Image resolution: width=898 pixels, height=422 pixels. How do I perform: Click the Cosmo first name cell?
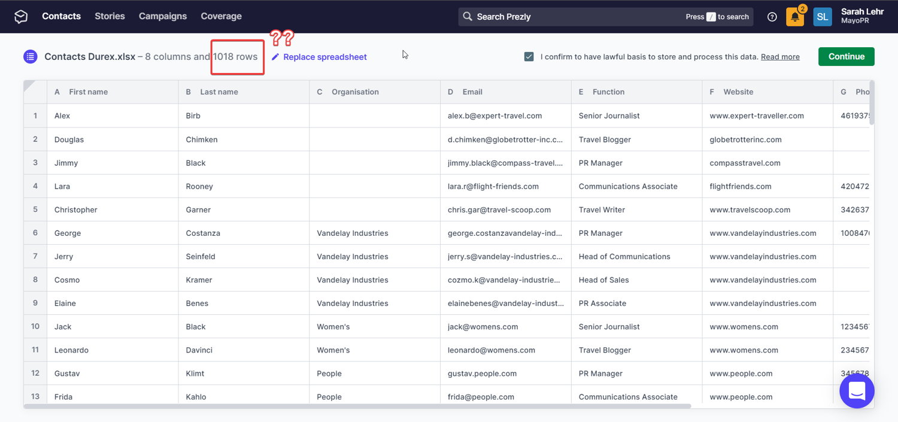pyautogui.click(x=113, y=280)
